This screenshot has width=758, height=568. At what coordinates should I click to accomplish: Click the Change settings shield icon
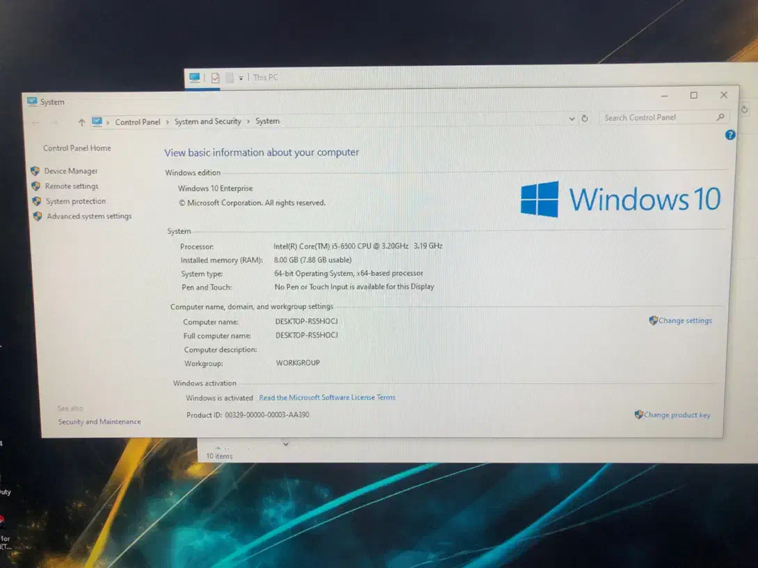click(x=653, y=320)
